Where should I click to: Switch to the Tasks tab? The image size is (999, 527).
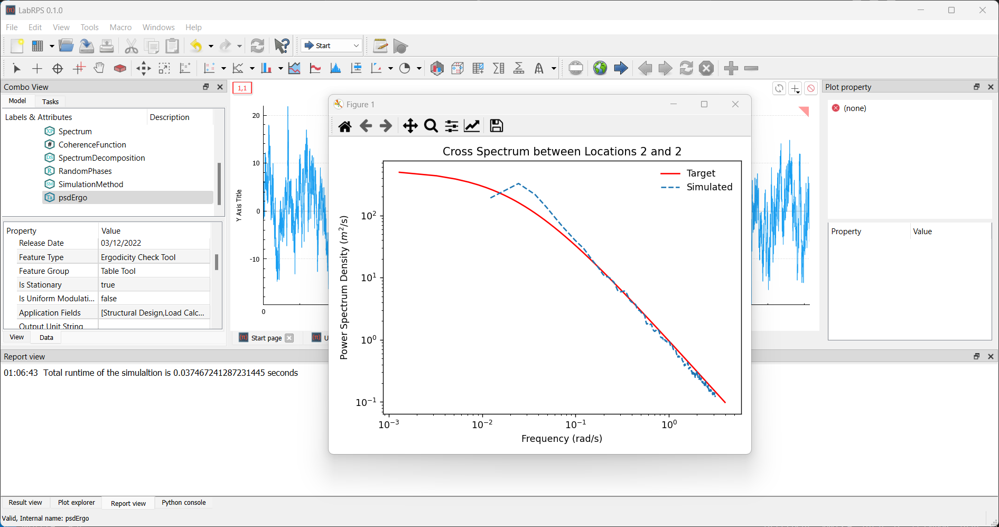tap(50, 101)
